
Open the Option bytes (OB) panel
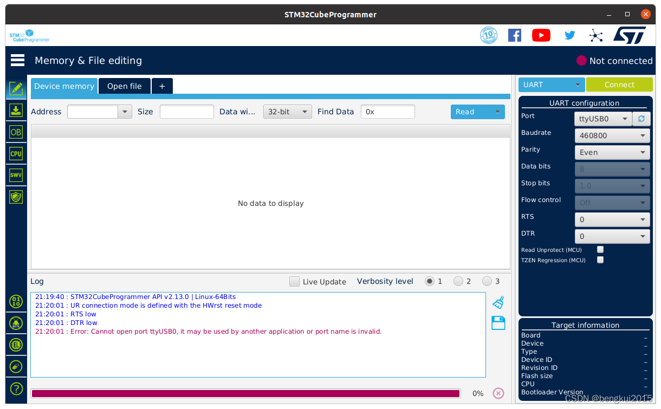(x=16, y=132)
